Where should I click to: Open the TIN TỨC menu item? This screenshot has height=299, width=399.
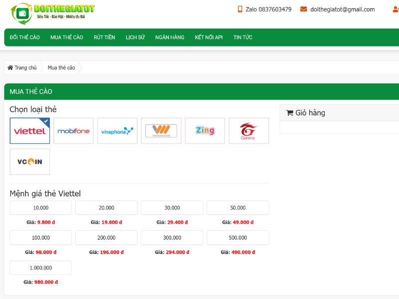point(243,37)
